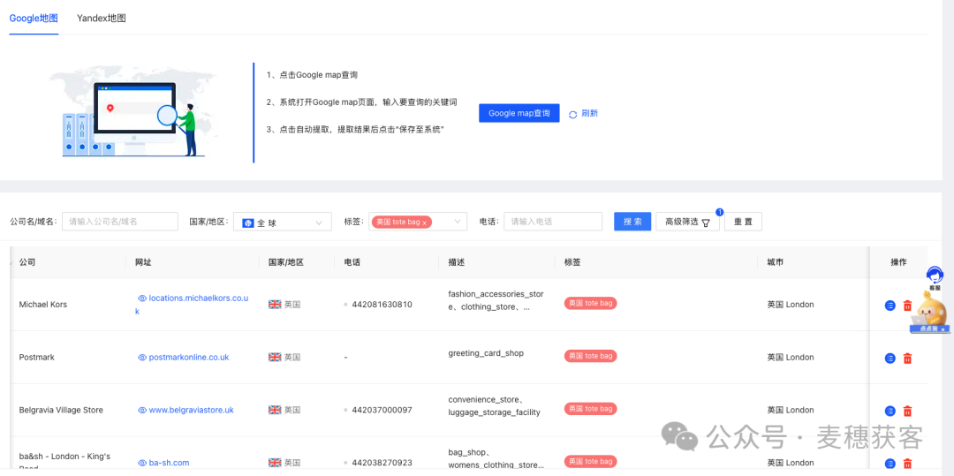Image resolution: width=954 pixels, height=476 pixels.
Task: Click the 点点我 mascot assistant
Action: pyautogui.click(x=930, y=312)
